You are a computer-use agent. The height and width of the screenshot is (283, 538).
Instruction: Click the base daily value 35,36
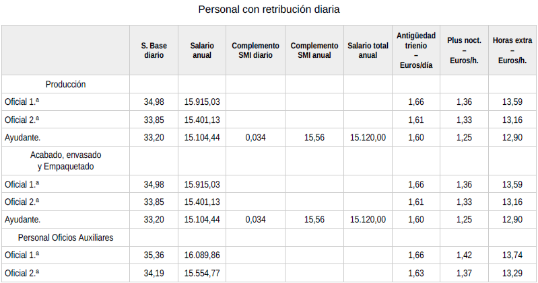click(x=154, y=255)
